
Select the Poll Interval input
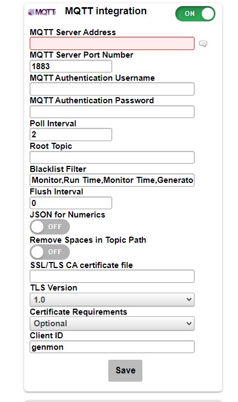tap(71, 135)
